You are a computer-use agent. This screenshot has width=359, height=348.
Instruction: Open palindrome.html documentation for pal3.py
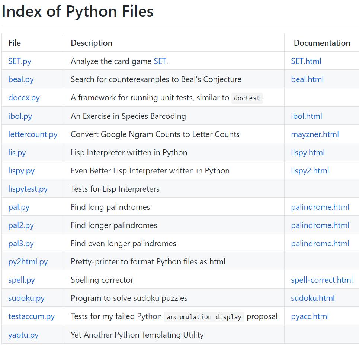tap(320, 244)
